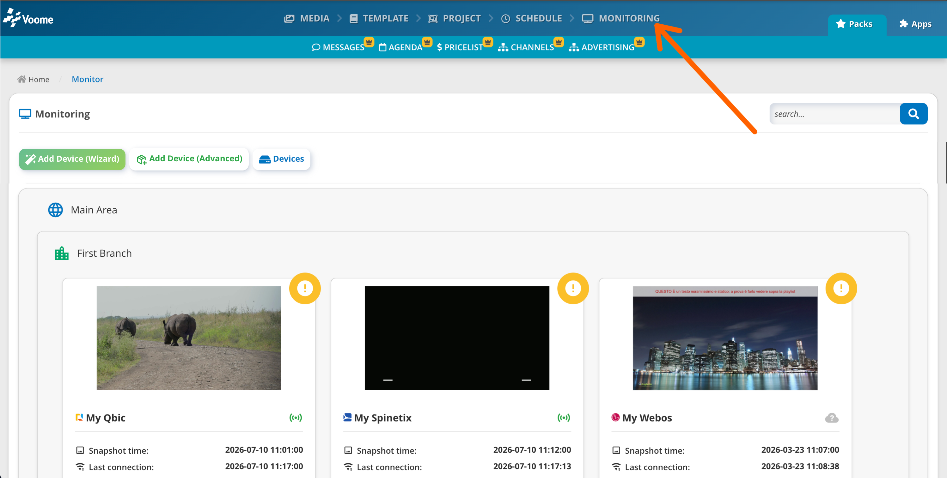This screenshot has width=947, height=478.
Task: Click the warning badge on My Webos
Action: 841,289
